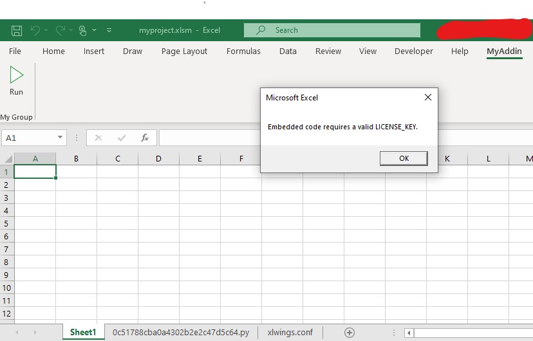Screen dimensions: 533x341
Task: Click the Insert Function fx icon
Action: coord(144,138)
